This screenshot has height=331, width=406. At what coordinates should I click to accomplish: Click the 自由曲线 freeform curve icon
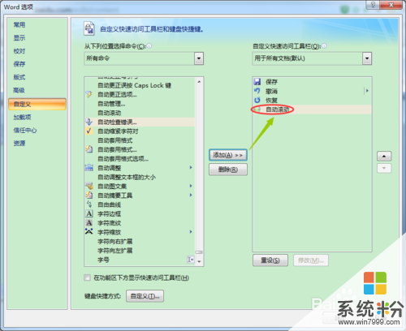click(x=89, y=204)
